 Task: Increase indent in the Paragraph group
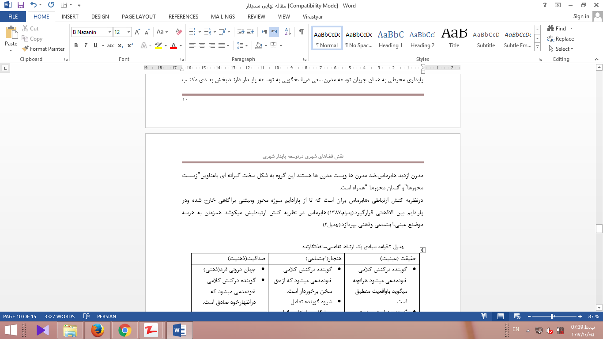tap(251, 32)
